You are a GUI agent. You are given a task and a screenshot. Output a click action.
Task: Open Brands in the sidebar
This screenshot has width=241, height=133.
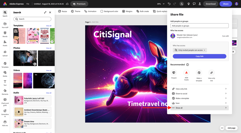(x=5, y=34)
